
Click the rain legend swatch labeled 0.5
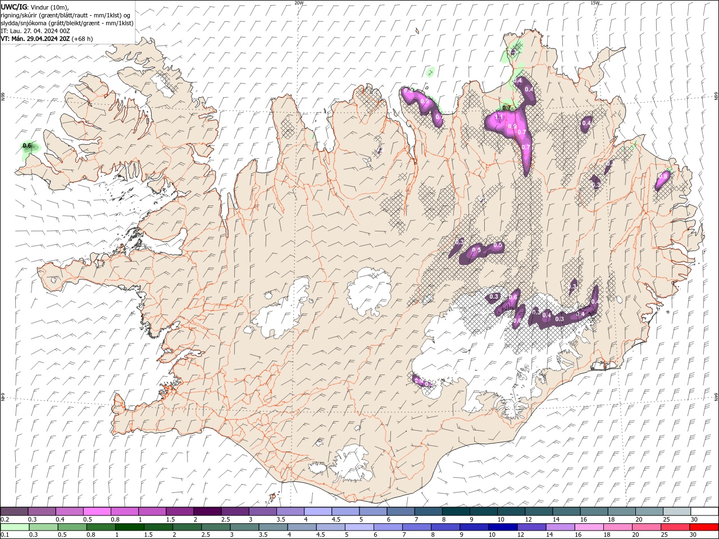point(72,527)
